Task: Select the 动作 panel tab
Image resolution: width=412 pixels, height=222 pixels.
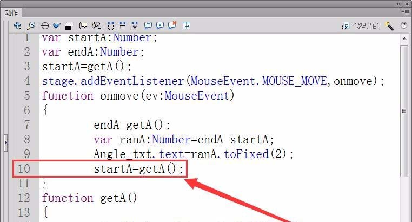Action: click(11, 12)
